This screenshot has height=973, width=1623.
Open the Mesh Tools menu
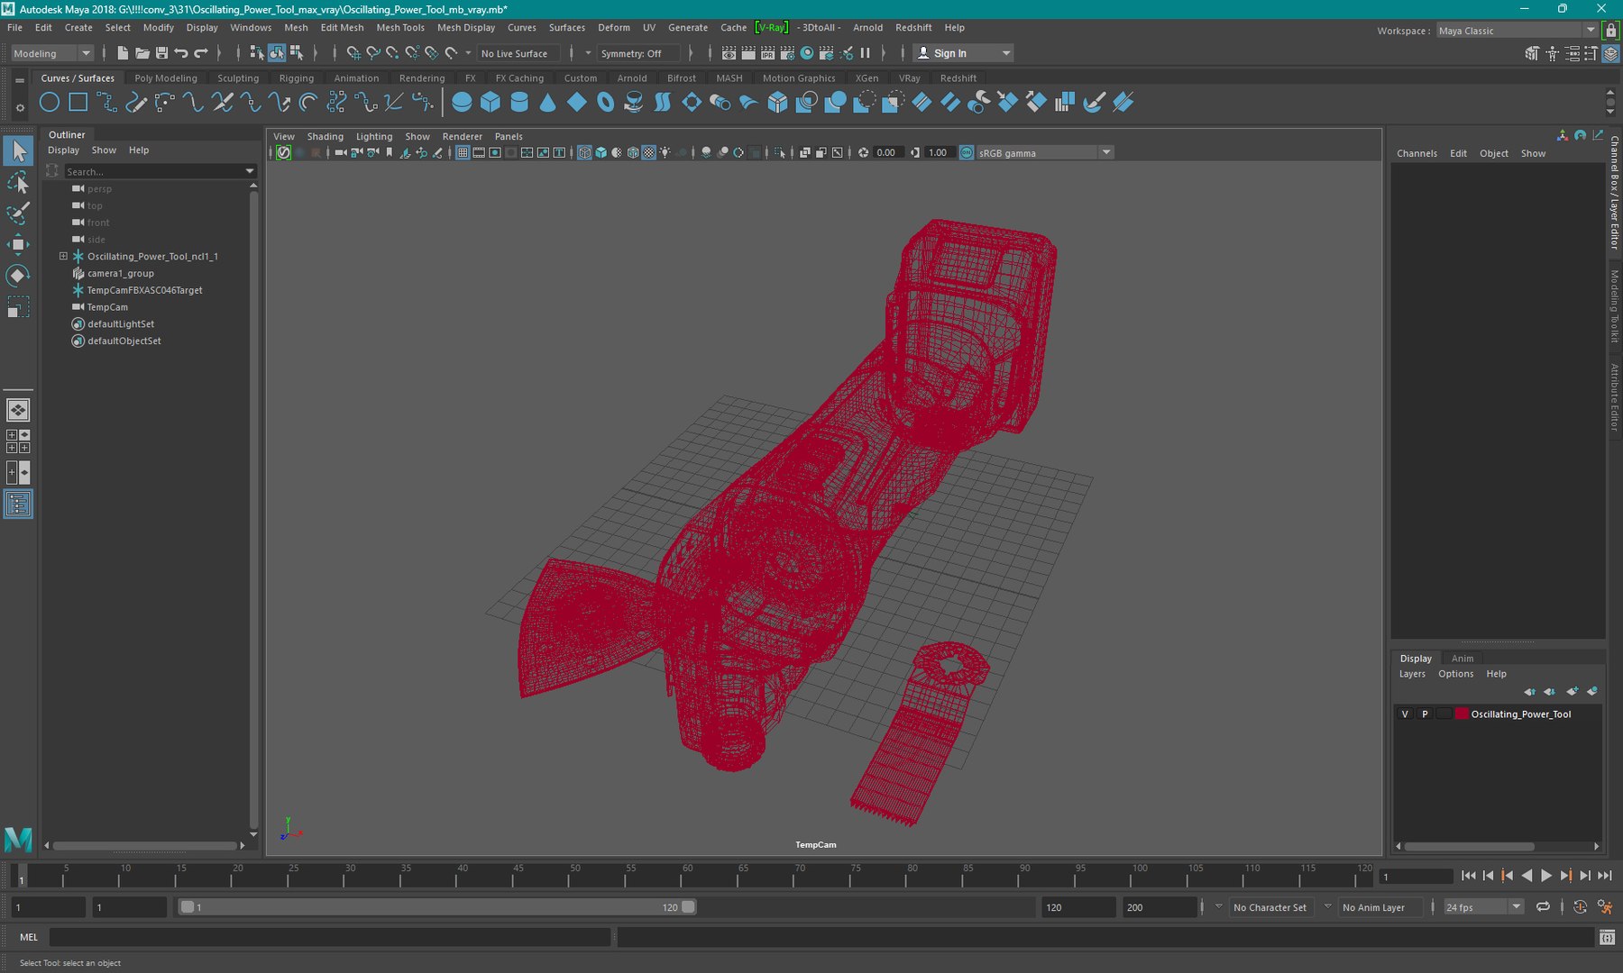[400, 28]
